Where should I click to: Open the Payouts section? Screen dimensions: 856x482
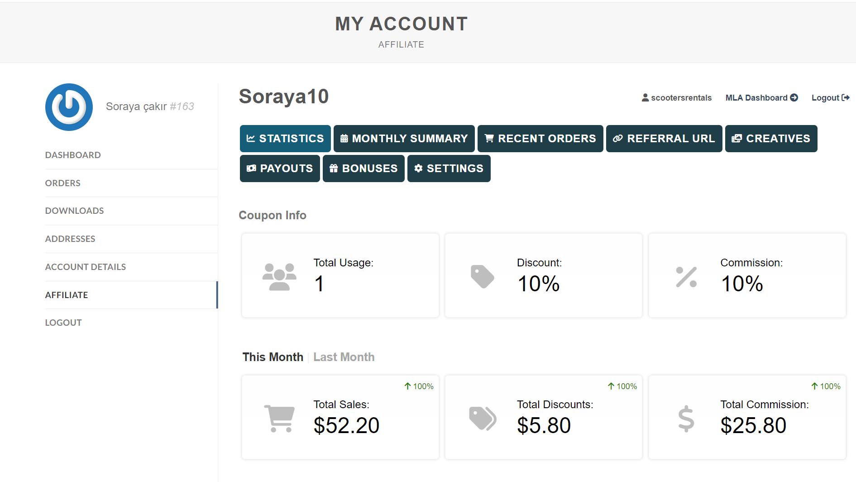280,169
